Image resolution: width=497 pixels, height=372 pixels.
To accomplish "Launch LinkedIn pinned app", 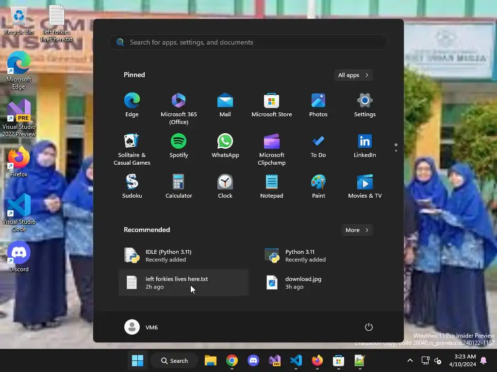I will (365, 145).
